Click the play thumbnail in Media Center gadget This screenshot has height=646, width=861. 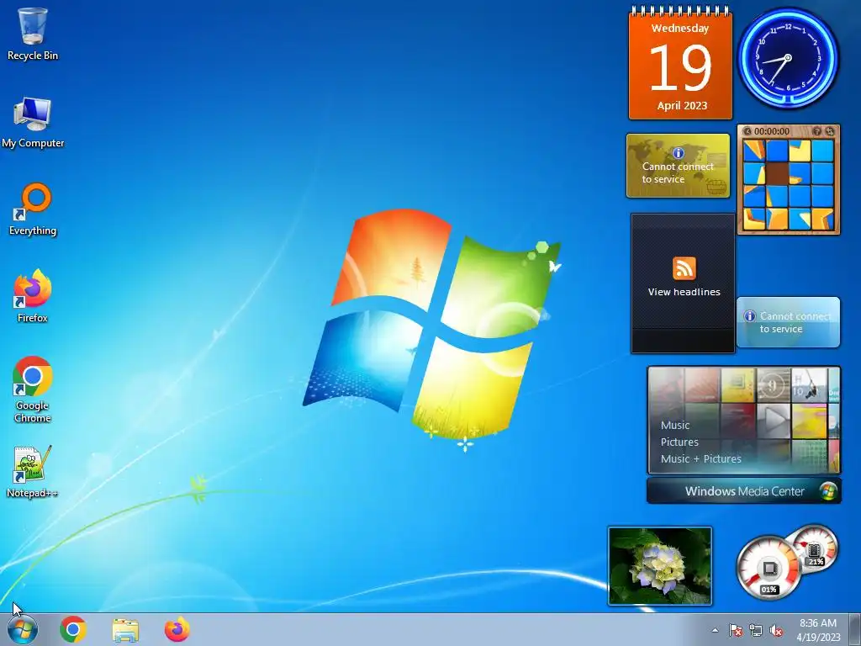[x=774, y=421]
